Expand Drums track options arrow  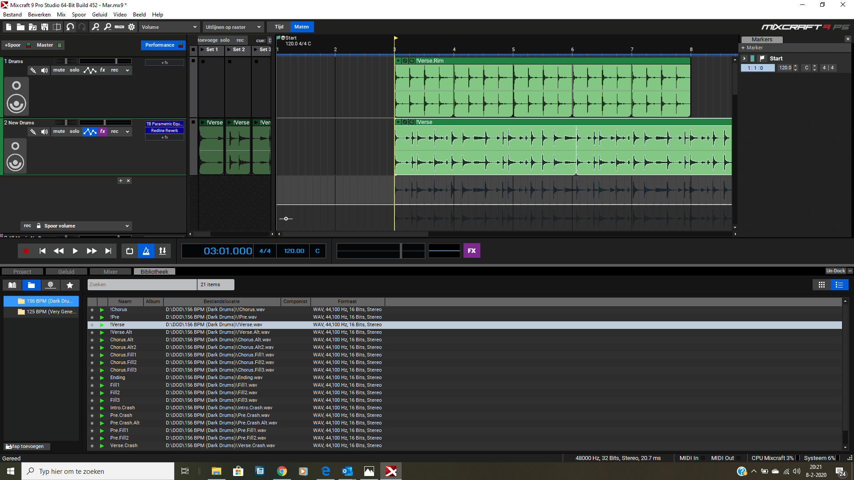127,70
